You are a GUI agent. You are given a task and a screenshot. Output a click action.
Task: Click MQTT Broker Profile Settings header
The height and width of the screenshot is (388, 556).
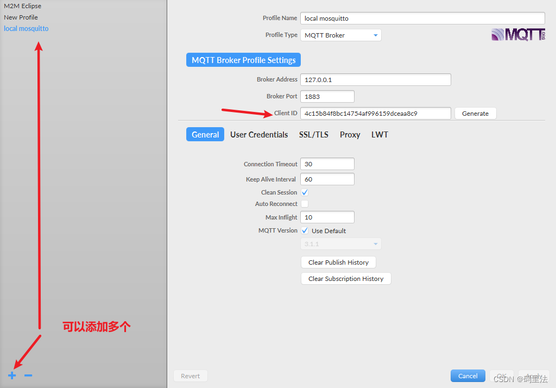click(243, 60)
